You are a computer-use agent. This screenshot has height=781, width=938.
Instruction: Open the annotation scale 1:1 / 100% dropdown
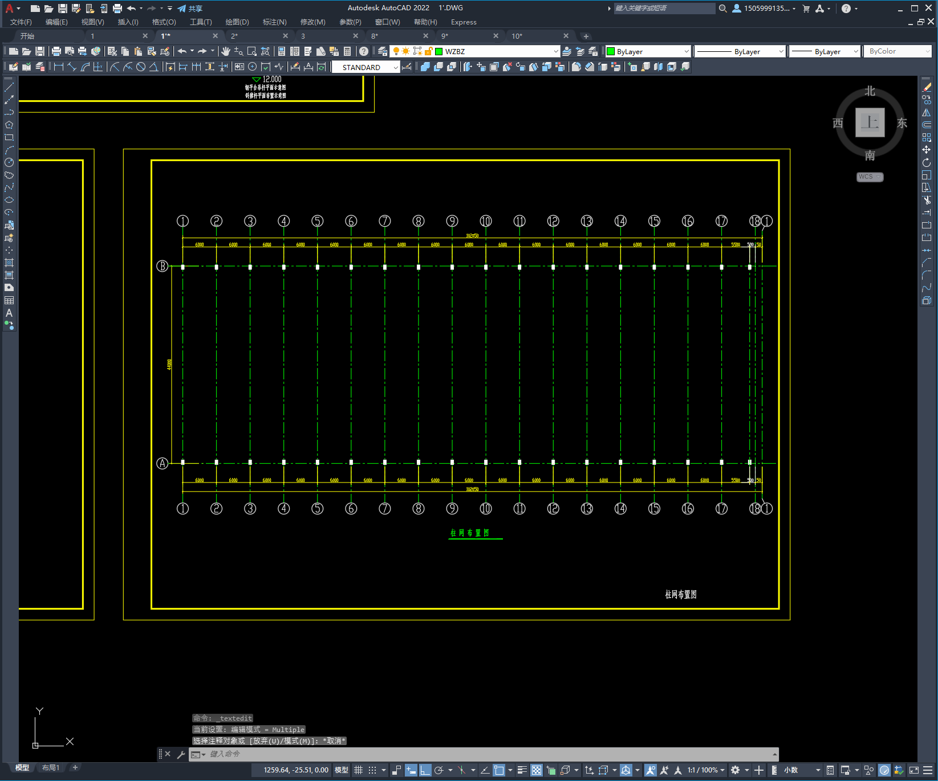click(706, 770)
